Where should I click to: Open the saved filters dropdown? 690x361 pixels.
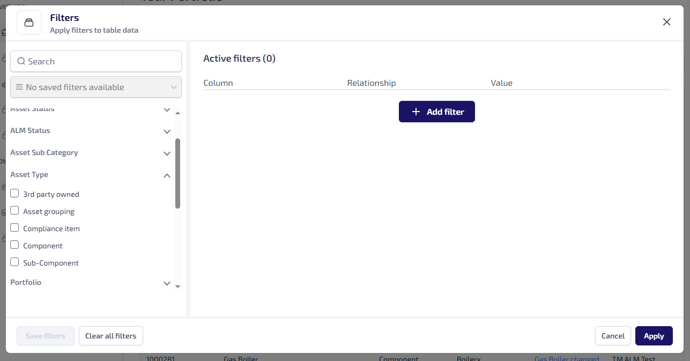[173, 87]
